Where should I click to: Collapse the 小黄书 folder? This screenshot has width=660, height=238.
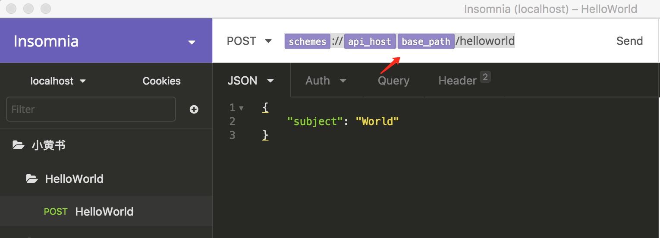106,145
